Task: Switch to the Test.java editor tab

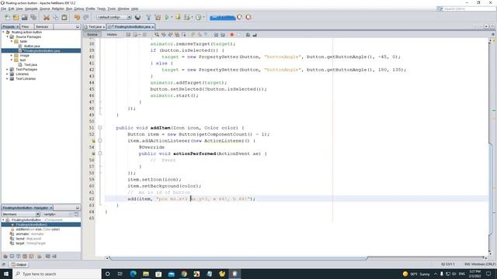Action: coord(95,27)
